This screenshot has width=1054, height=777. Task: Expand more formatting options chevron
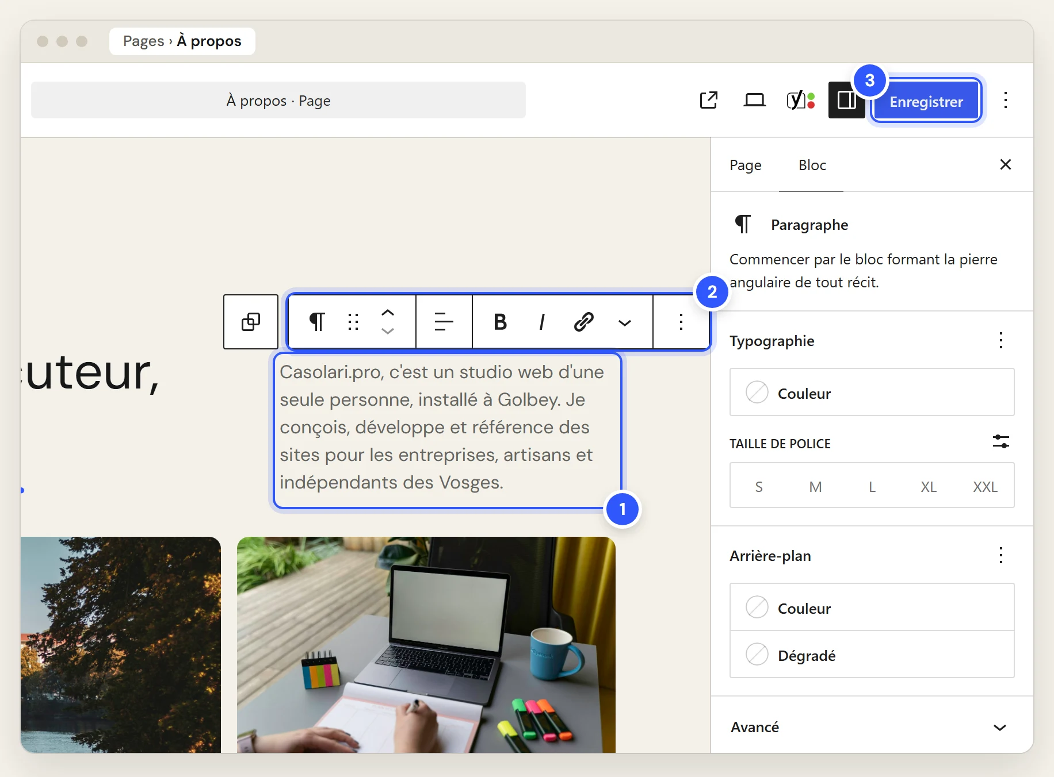click(625, 322)
